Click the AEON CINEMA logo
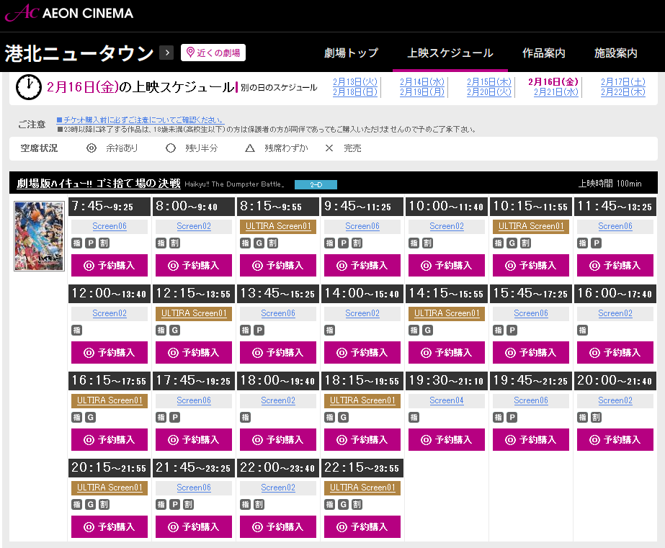The width and height of the screenshot is (665, 548). pyautogui.click(x=68, y=14)
